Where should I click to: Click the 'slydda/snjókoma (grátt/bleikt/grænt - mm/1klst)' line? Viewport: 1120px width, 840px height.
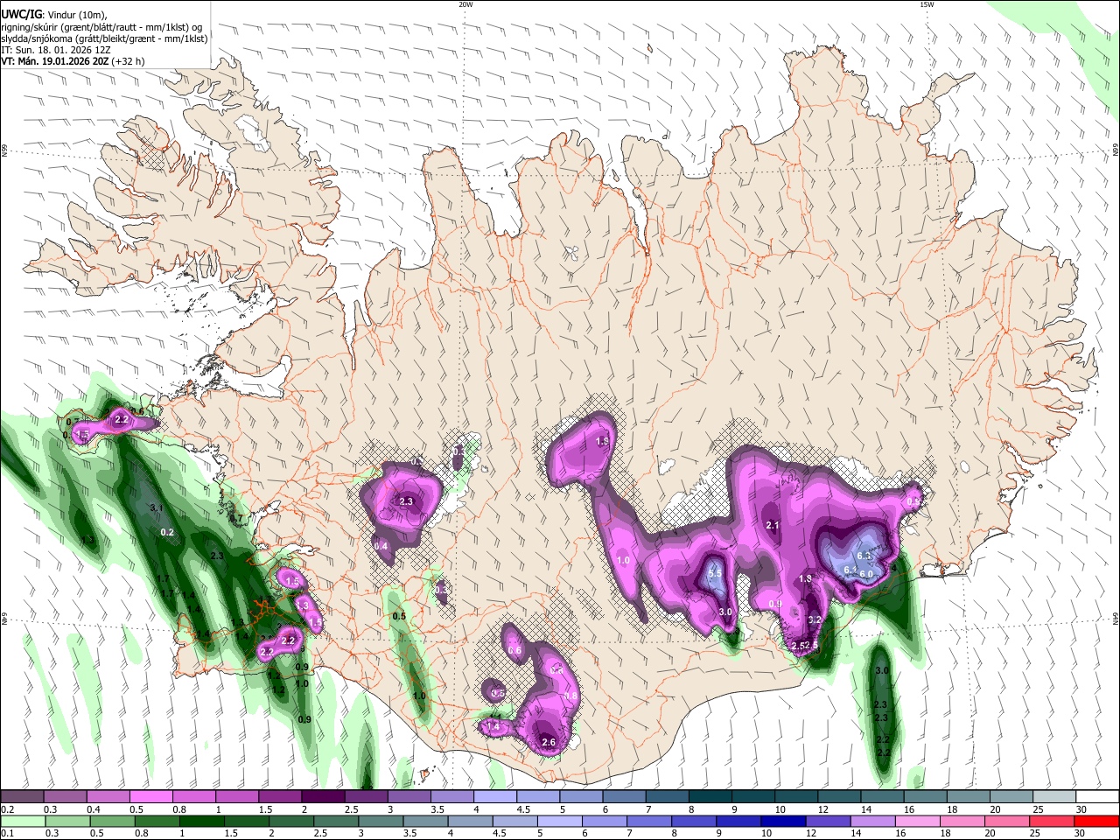[x=105, y=38]
